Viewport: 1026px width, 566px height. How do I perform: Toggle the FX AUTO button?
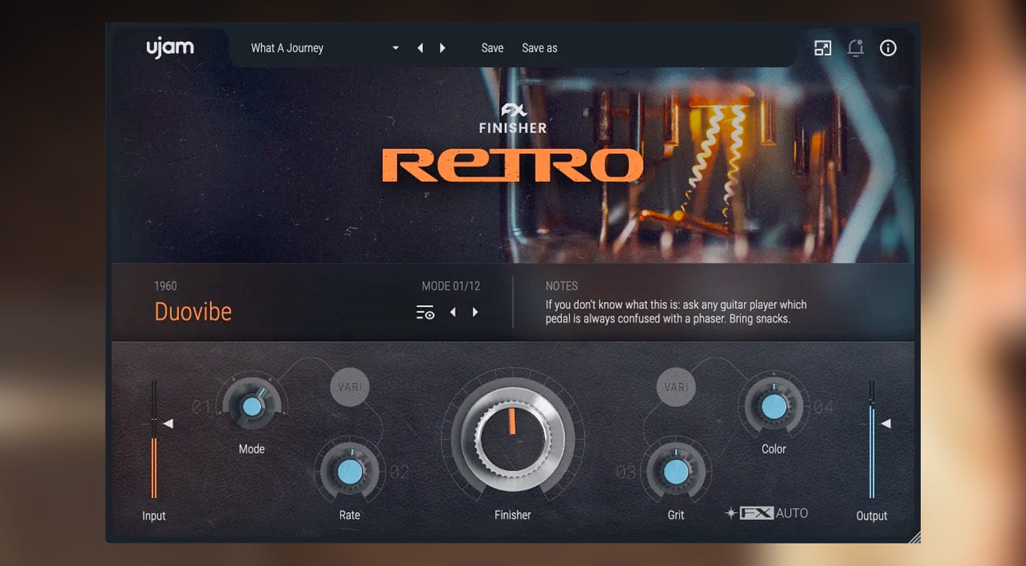pyautogui.click(x=767, y=513)
